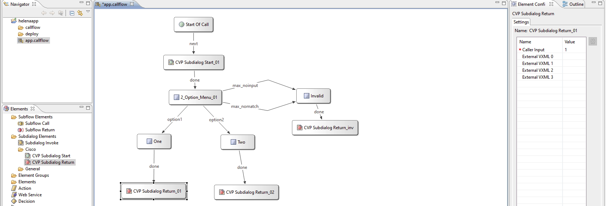Toggle Link with Editor in Navigator
The height and width of the screenshot is (206, 606).
pyautogui.click(x=80, y=13)
